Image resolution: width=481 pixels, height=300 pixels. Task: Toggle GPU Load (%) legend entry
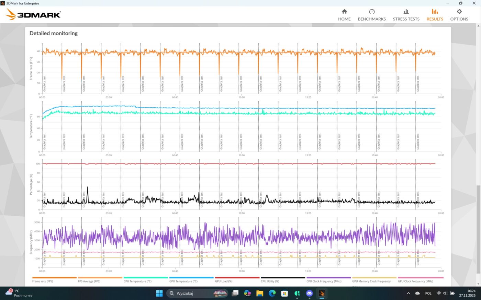tap(224, 281)
